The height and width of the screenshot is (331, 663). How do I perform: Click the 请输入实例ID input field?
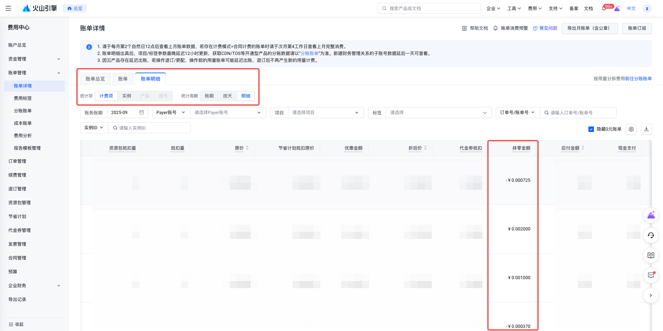pos(150,128)
